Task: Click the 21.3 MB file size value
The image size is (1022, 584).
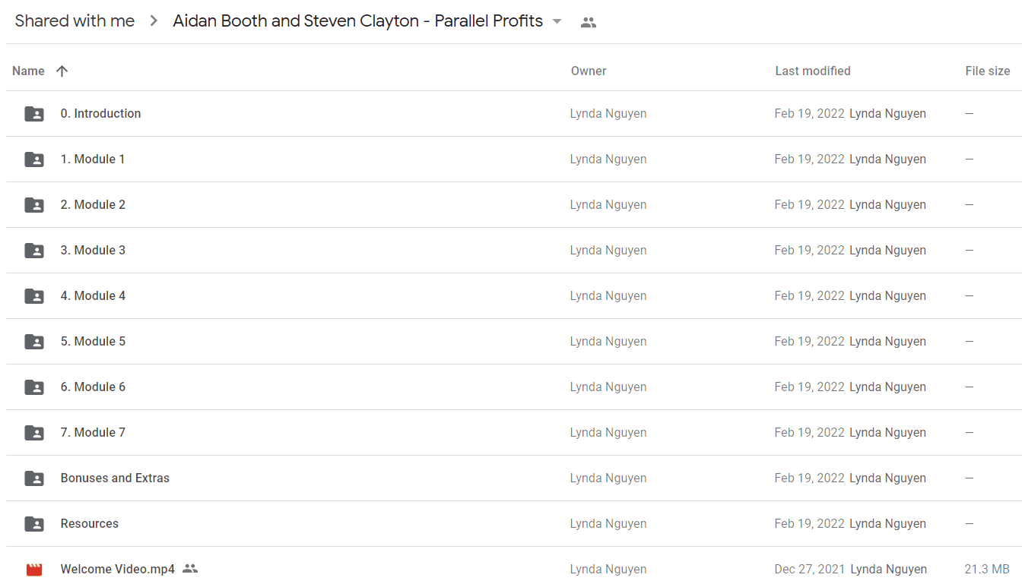Action: point(987,569)
